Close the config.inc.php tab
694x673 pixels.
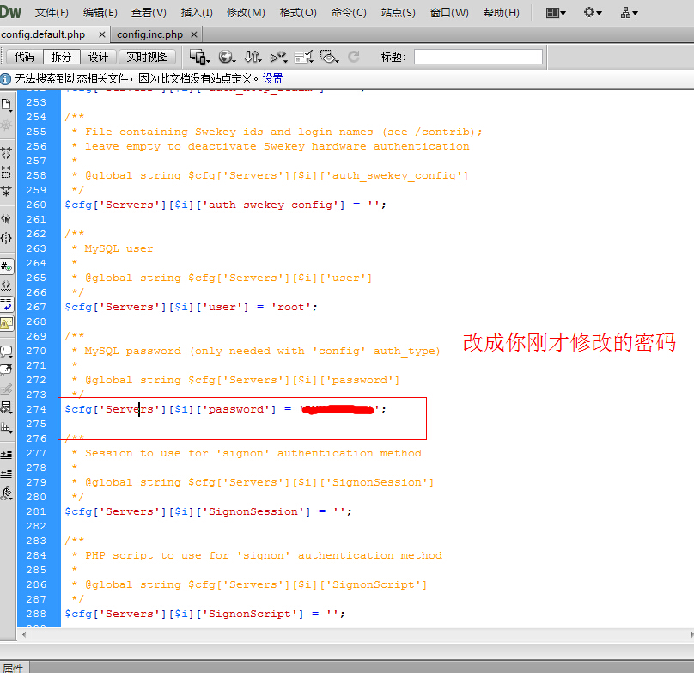(x=194, y=34)
